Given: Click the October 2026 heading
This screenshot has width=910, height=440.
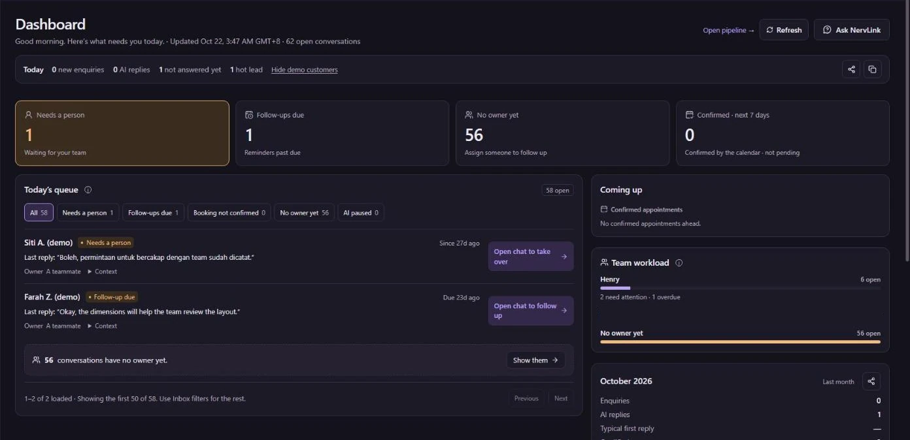Looking at the screenshot, I should (626, 381).
